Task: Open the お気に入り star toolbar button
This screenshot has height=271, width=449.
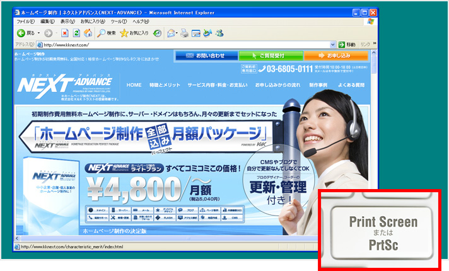Action: [x=134, y=33]
